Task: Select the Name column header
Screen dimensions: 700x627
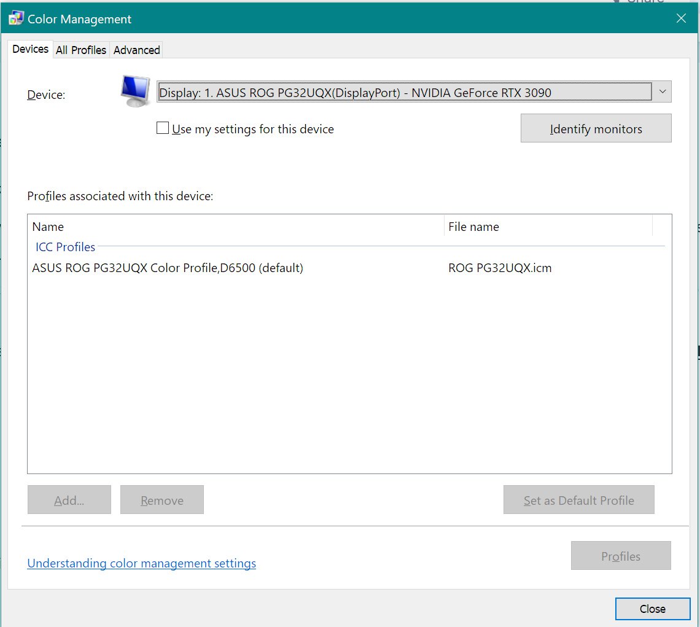Action: 236,227
